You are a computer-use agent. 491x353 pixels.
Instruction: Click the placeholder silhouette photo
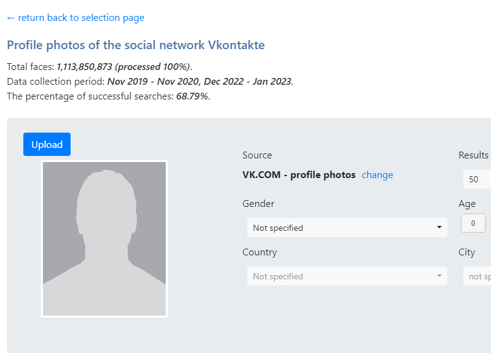coord(104,239)
